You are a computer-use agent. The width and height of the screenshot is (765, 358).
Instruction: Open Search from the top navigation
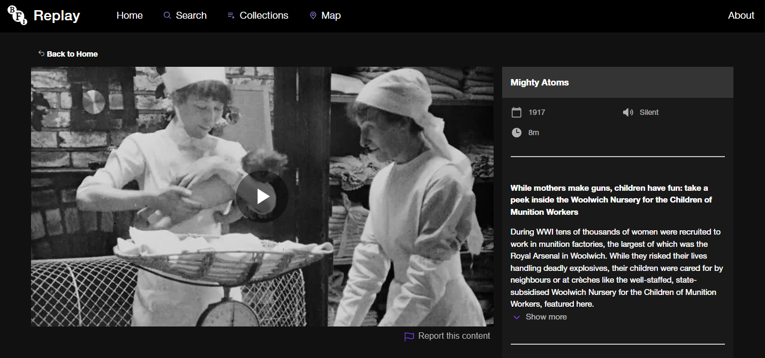click(191, 15)
